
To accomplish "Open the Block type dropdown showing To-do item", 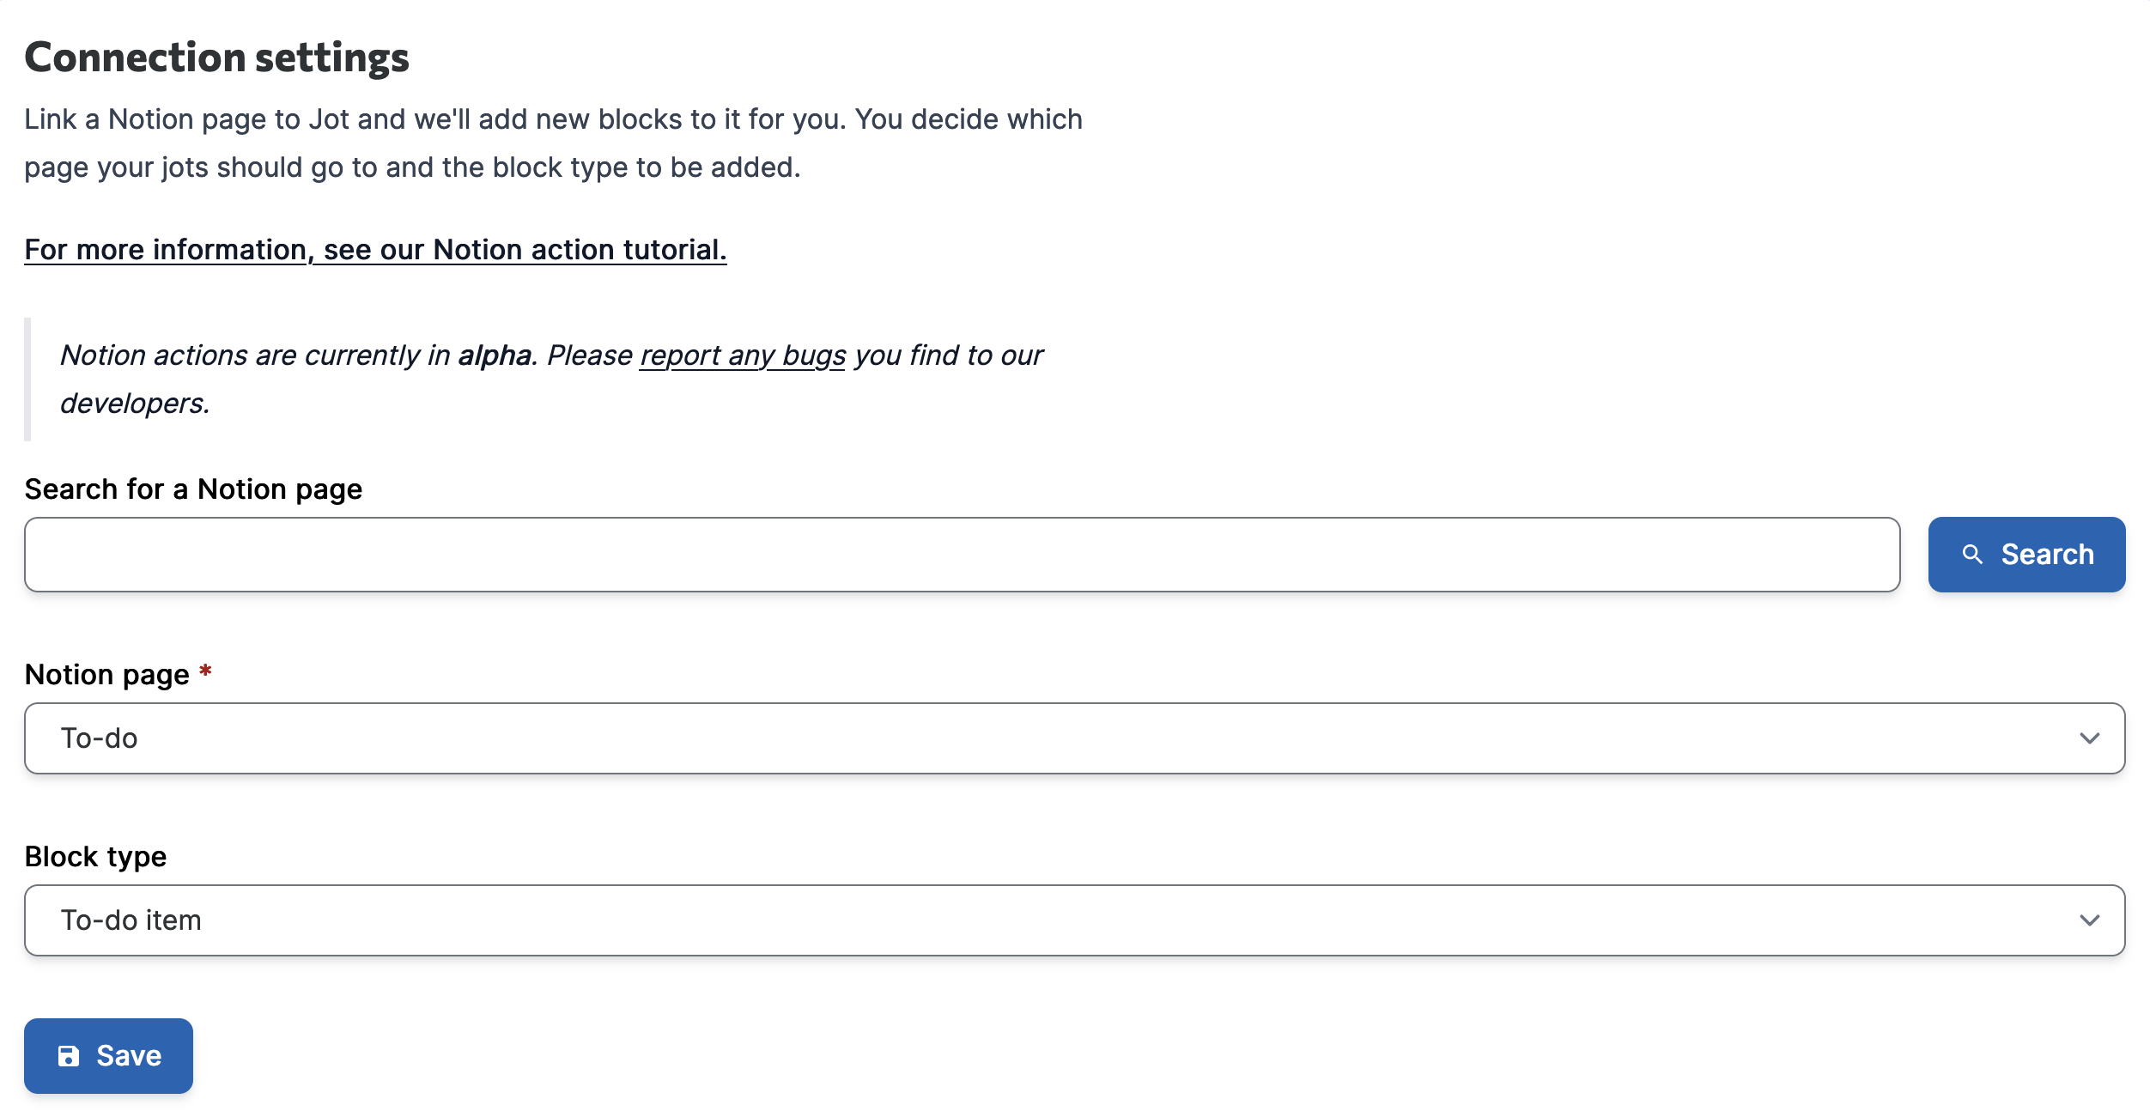I will 1073,920.
